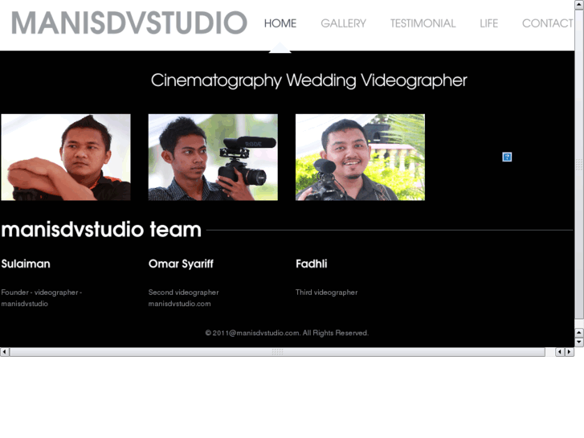Viewport: 584px width, 438px height.
Task: Click 'Third videographer' text
Action: [x=327, y=293]
